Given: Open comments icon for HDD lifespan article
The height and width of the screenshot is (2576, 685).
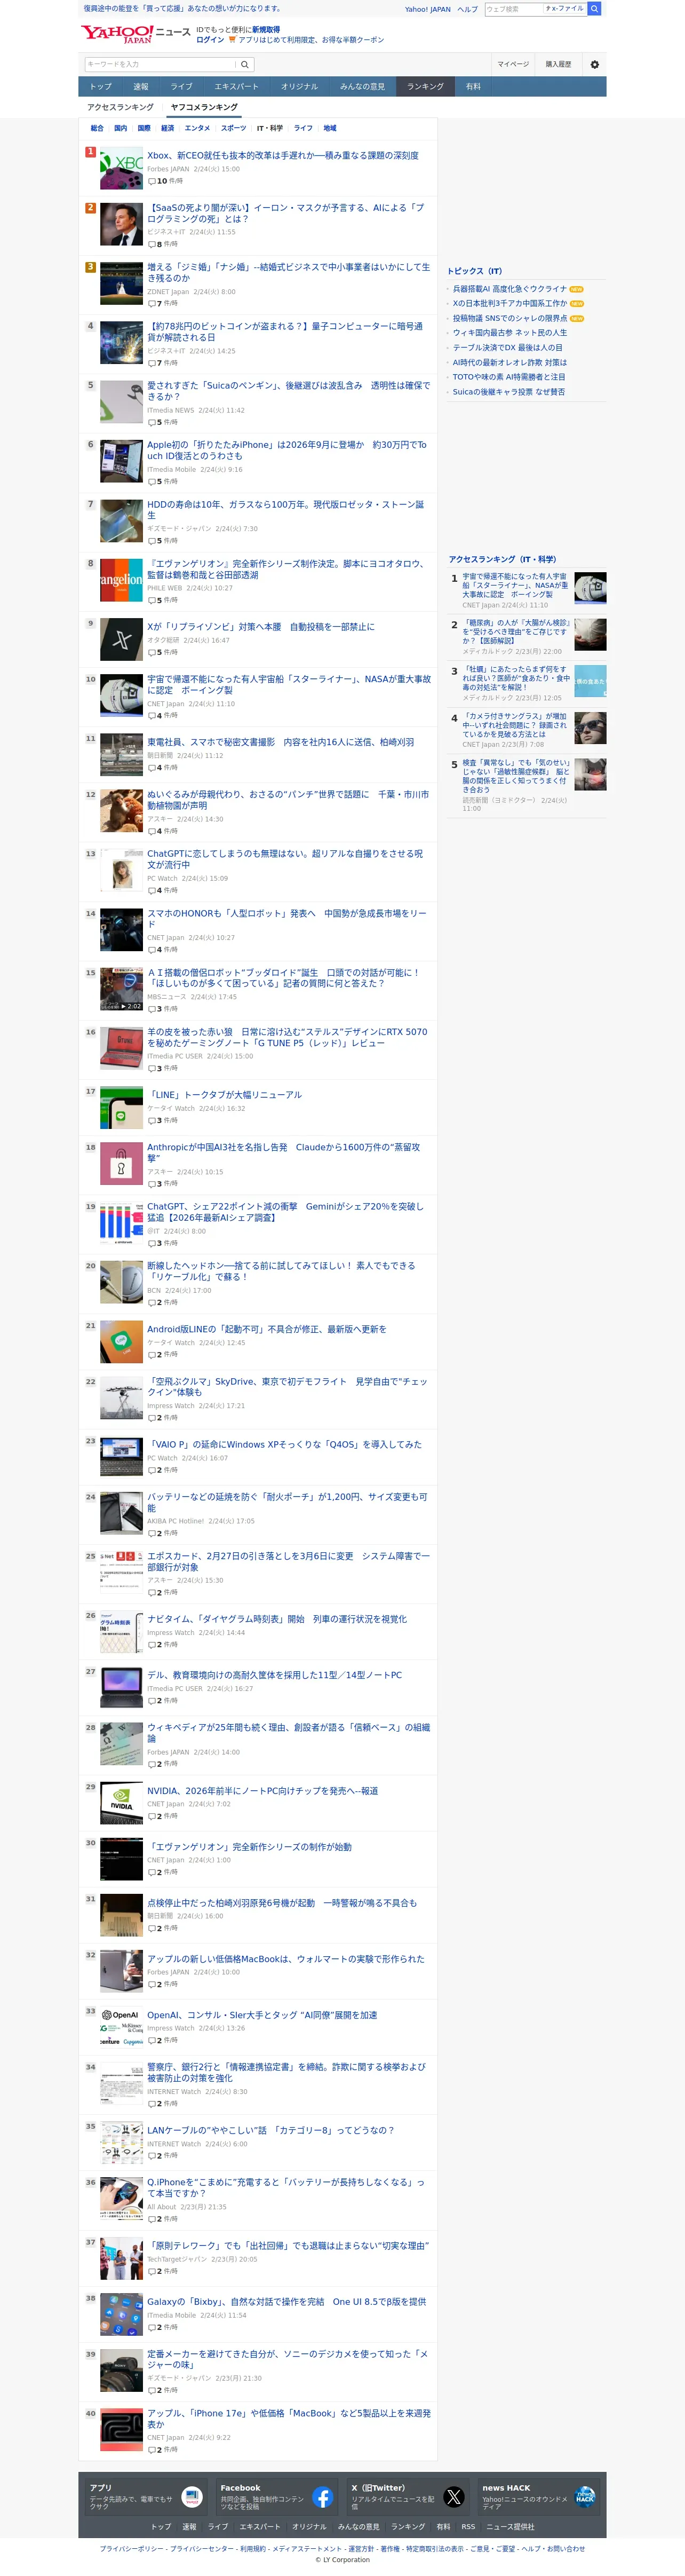Looking at the screenshot, I should coord(152,541).
